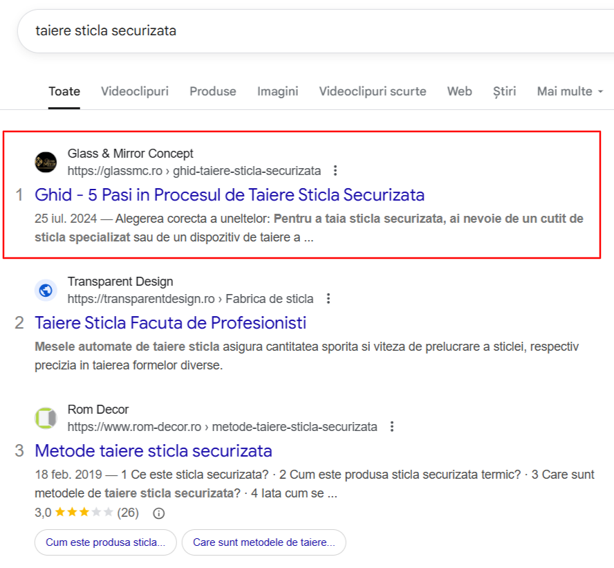Click the transparentdesign.ro URL breadcrumb

pyautogui.click(x=190, y=299)
